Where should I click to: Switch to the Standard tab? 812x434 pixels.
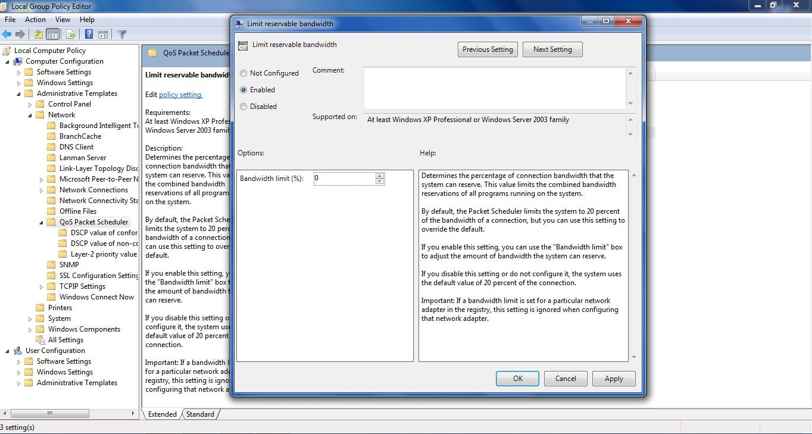click(200, 414)
